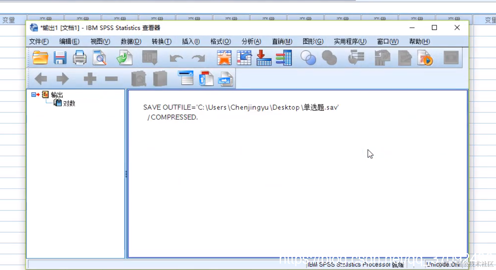Click the SPSS viewer title bar icon
The image size is (496, 270).
(34, 27)
